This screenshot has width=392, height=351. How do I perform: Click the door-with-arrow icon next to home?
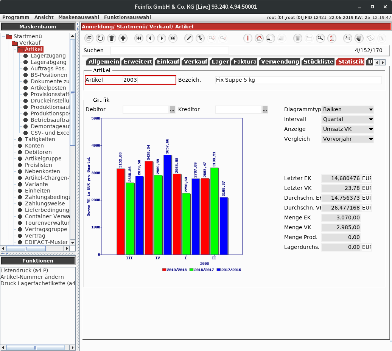[x=270, y=38]
